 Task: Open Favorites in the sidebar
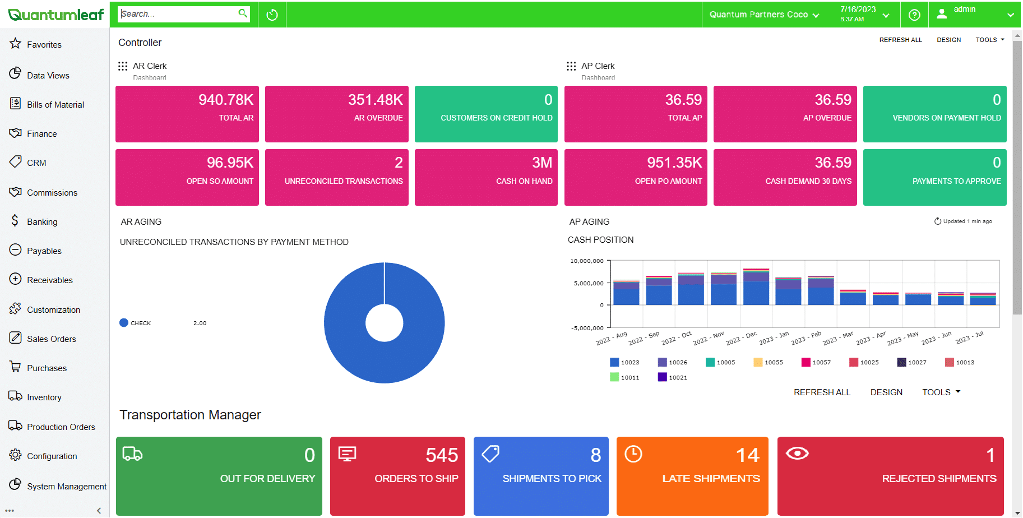[35, 44]
